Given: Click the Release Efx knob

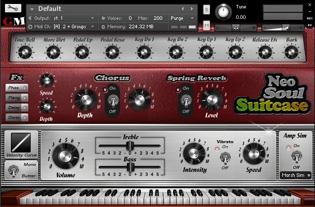Looking at the screenshot, I should point(265,52).
